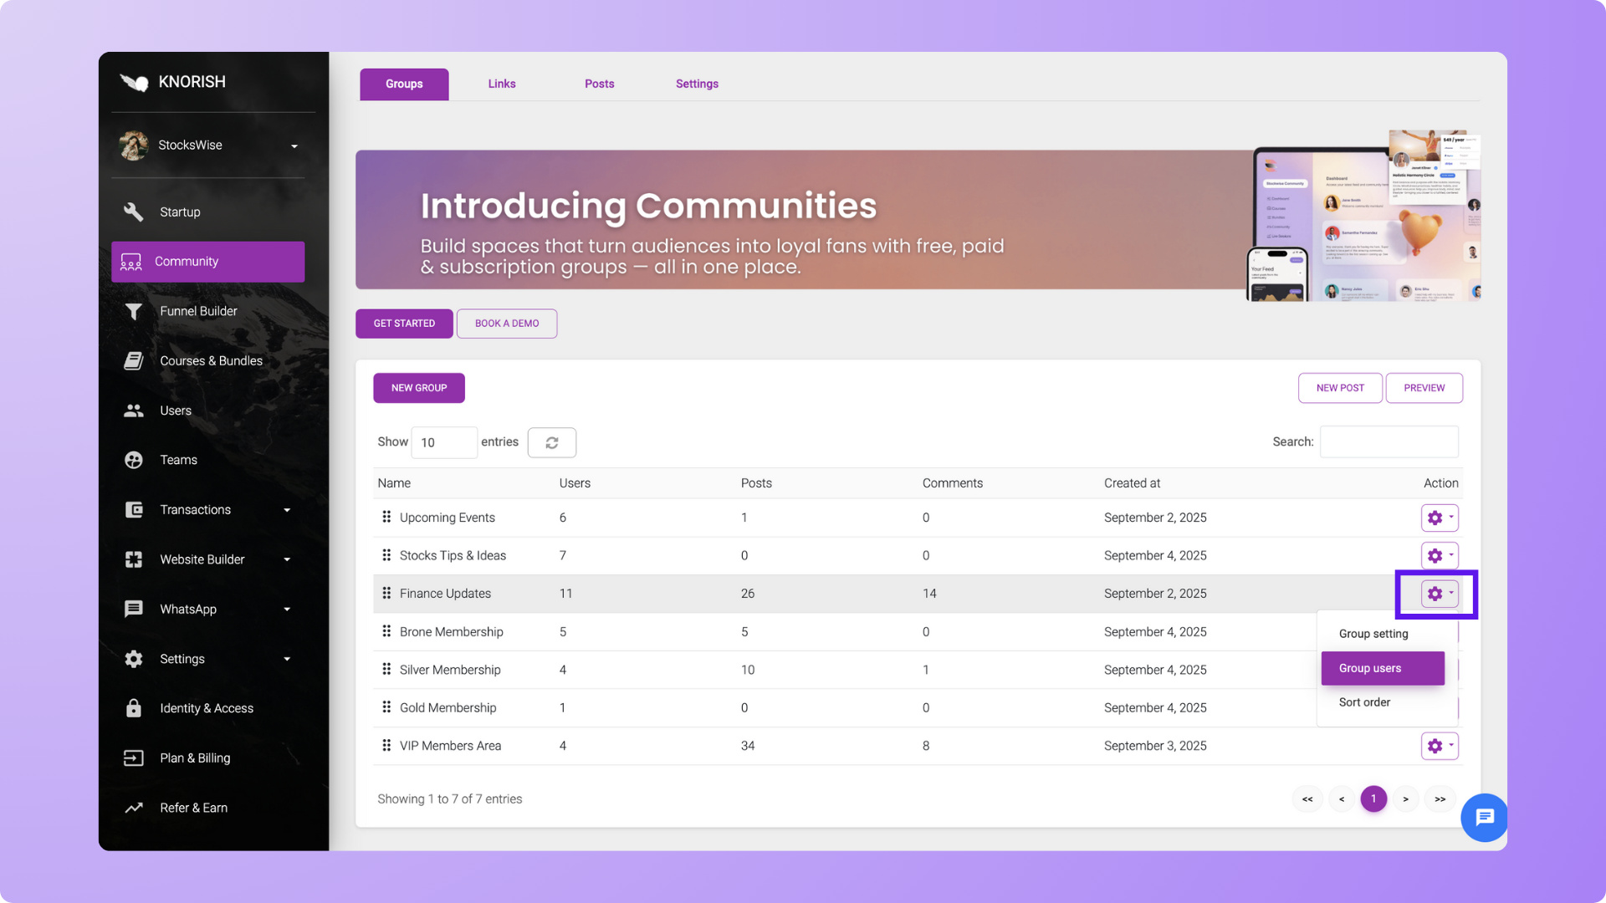Click into the Search input field

(x=1389, y=441)
